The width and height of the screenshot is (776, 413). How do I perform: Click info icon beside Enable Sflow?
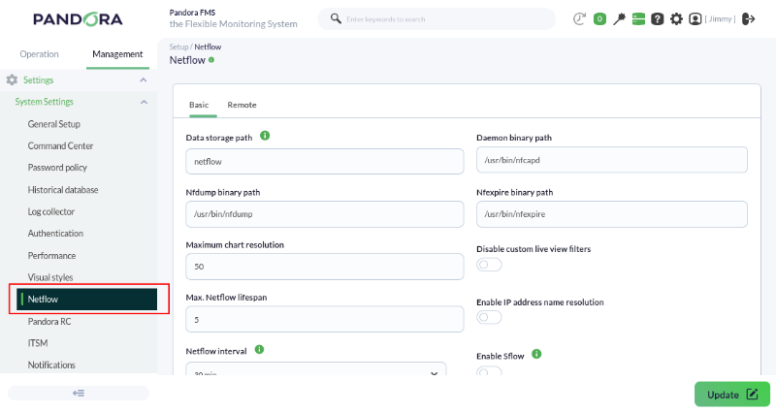point(536,354)
